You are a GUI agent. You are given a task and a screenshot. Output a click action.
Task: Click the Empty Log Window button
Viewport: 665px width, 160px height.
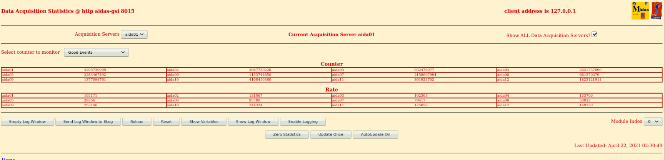27,122
